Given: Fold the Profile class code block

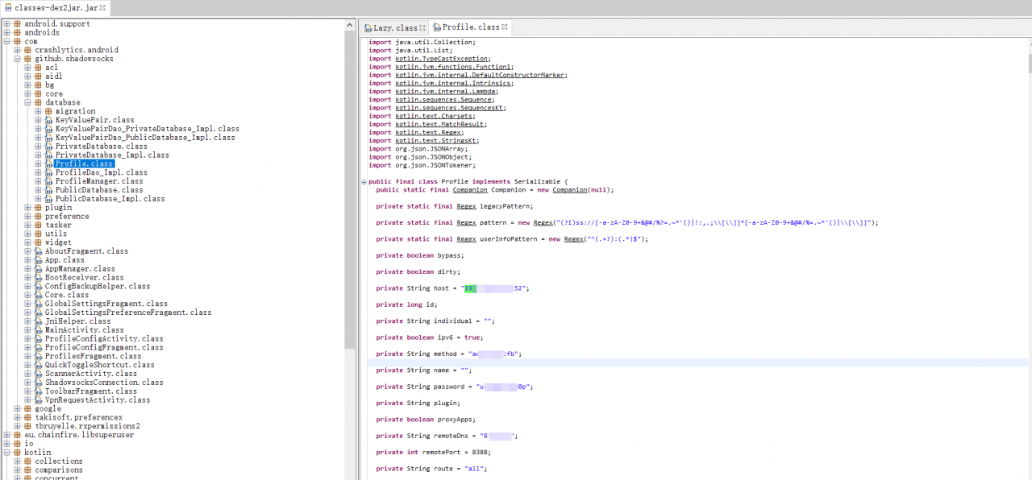Looking at the screenshot, I should pos(364,182).
